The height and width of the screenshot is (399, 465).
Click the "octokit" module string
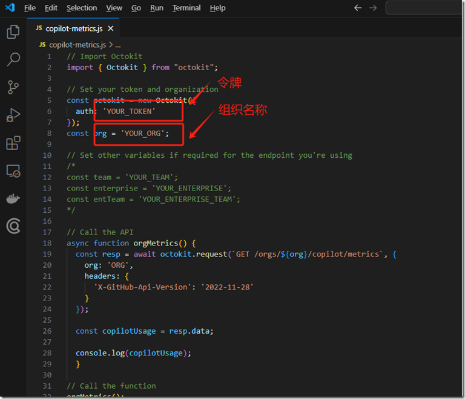[x=194, y=68]
